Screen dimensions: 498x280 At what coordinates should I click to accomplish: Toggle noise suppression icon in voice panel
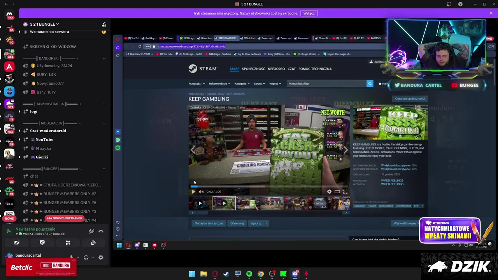click(91, 231)
